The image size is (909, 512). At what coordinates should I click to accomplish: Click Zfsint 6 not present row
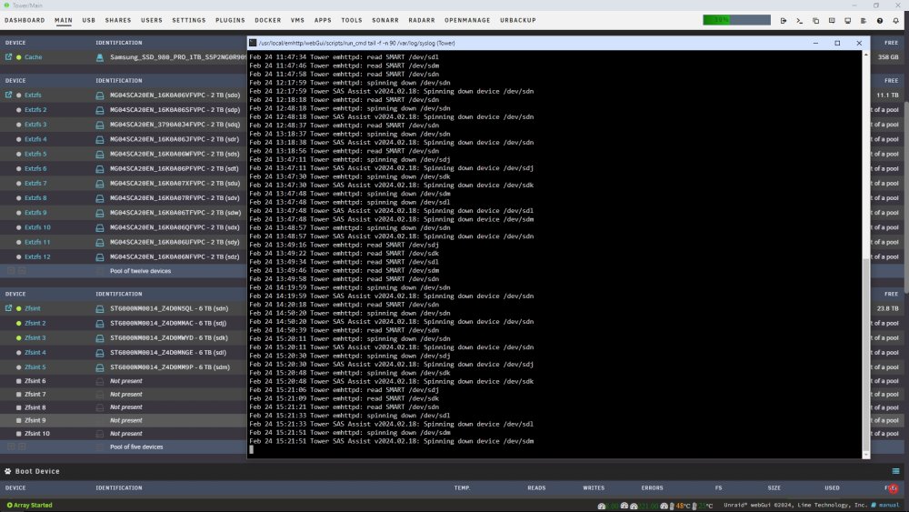(123, 381)
